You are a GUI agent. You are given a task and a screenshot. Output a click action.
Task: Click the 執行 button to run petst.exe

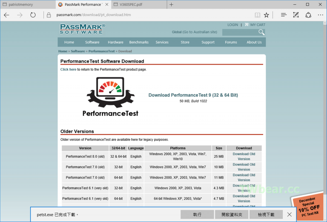pos(197,215)
